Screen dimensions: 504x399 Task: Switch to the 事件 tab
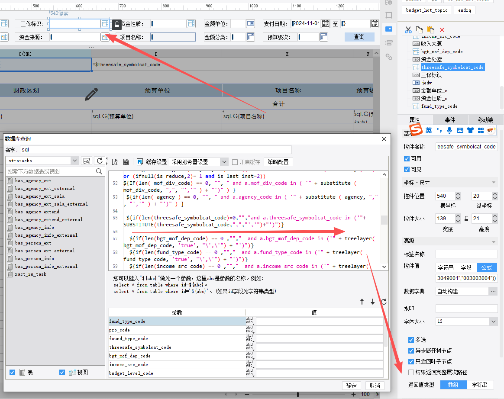click(x=450, y=120)
